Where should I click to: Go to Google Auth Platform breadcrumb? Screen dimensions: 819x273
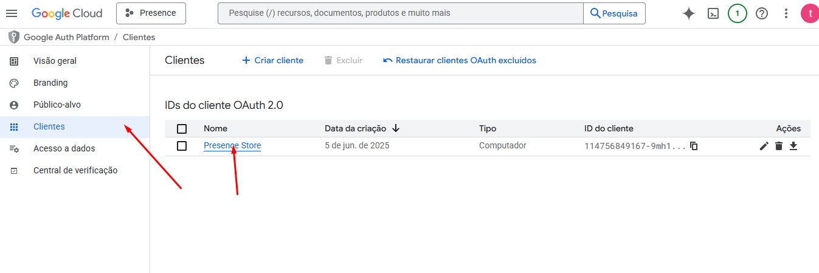click(x=66, y=37)
